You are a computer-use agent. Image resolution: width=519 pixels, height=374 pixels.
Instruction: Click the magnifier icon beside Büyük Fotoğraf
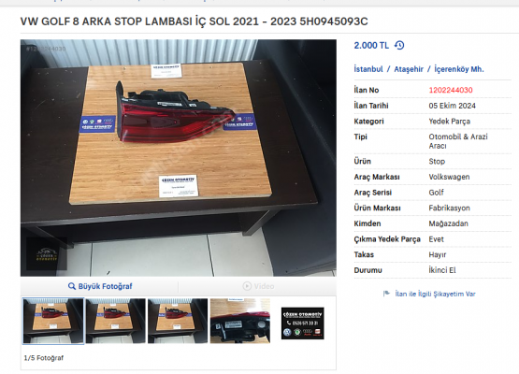[x=71, y=286]
